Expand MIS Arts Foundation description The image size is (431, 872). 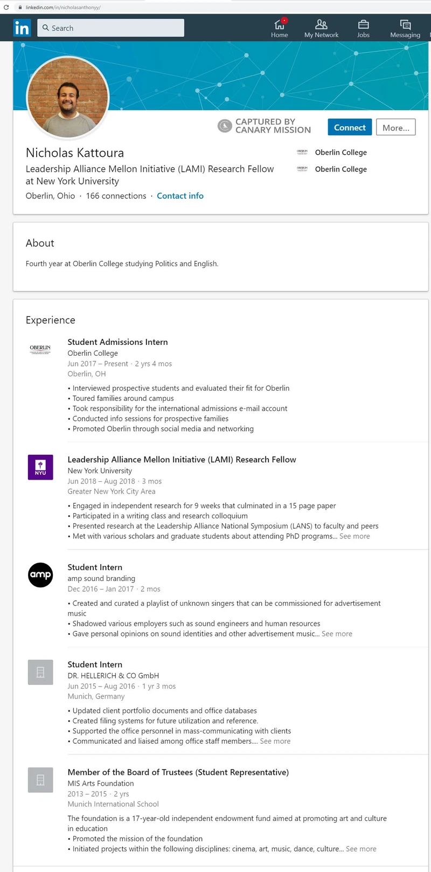click(x=361, y=848)
